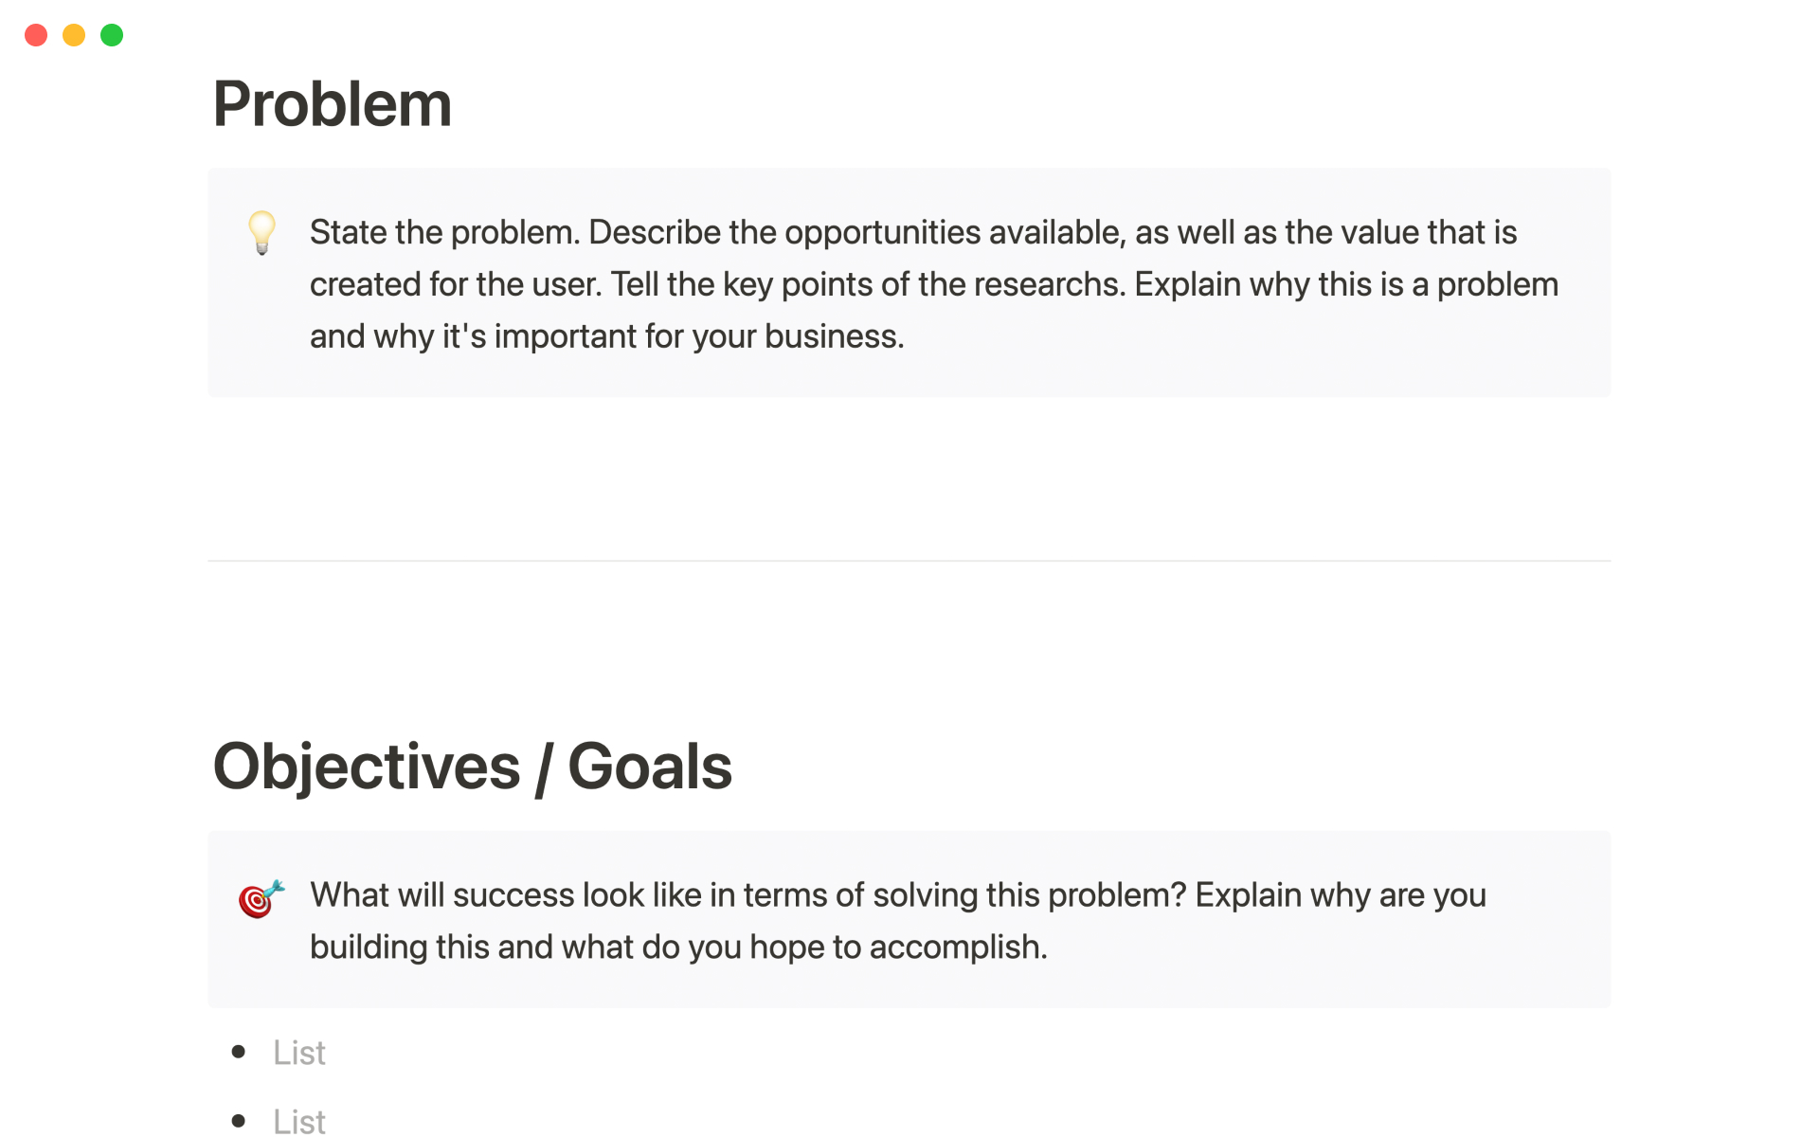Viewport: 1819px width, 1137px height.
Task: Place cursor in the "Objectives / Goals" heading
Action: (x=472, y=767)
